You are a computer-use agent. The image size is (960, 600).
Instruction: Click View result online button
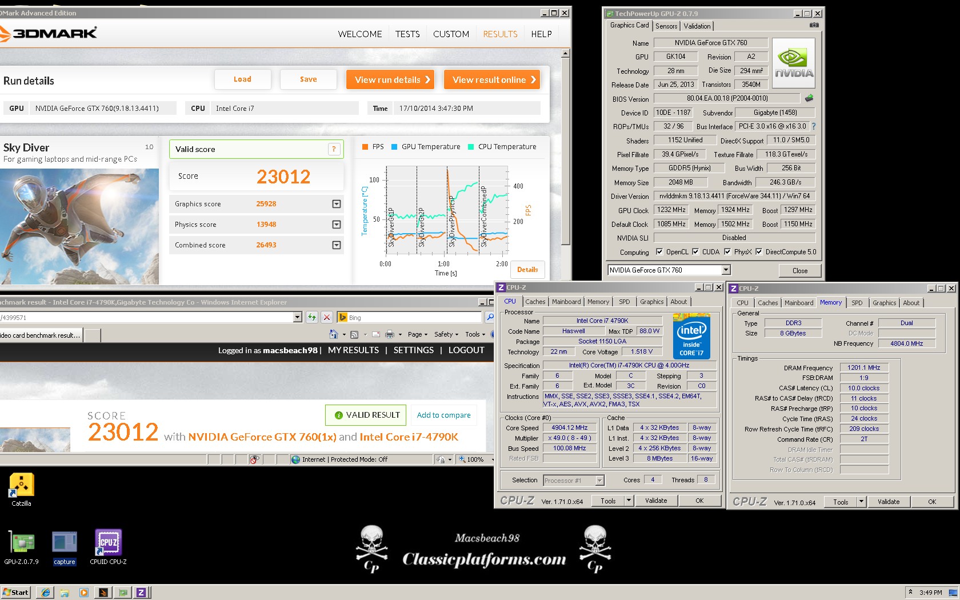pyautogui.click(x=492, y=79)
